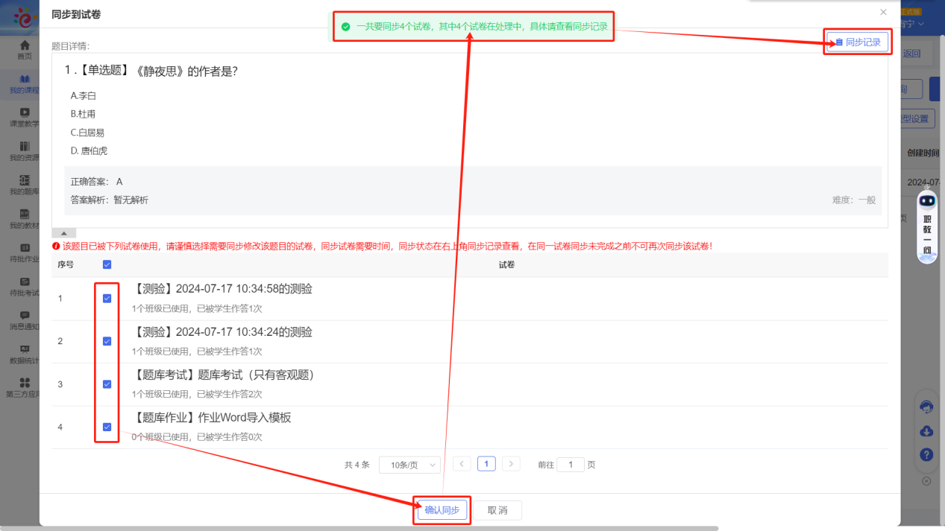This screenshot has width=945, height=531.
Task: Uncheck the 题库考试(只有客观题) row checkbox
Action: [x=107, y=384]
